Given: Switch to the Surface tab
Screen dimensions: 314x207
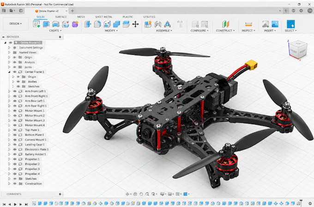Looking at the screenshot, I should click(60, 17).
